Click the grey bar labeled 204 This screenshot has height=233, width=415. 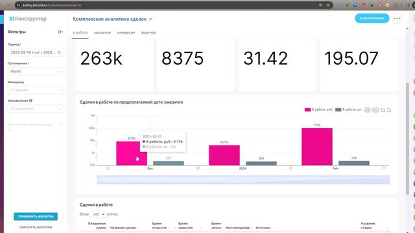[261, 164]
